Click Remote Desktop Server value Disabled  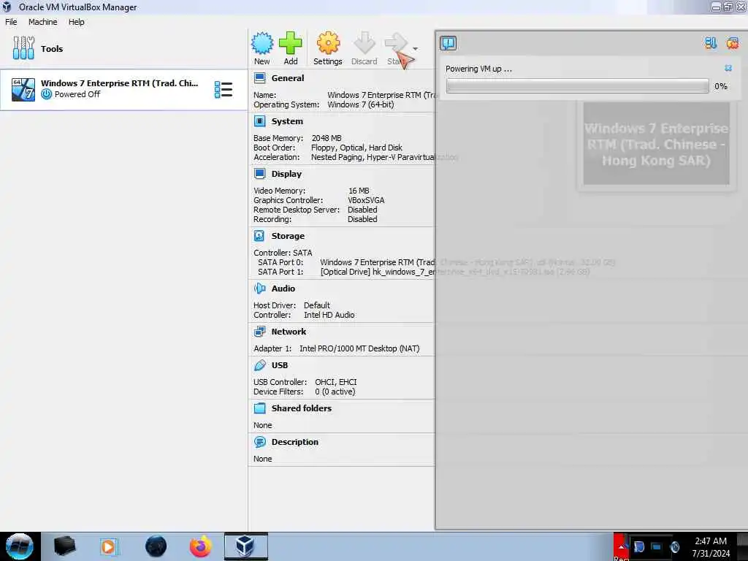pos(362,210)
